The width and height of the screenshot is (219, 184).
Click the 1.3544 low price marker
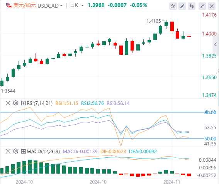(x=8, y=91)
